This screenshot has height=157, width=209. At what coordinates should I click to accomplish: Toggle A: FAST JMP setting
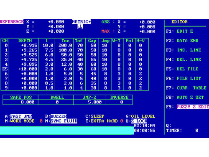pyautogui.click(x=18, y=116)
